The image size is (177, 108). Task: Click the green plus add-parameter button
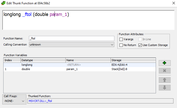pyautogui.click(x=165, y=63)
